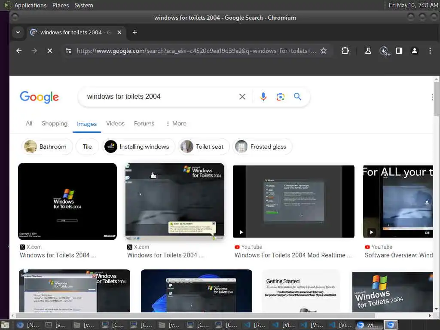This screenshot has width=440, height=330.
Task: Expand the tab search dropdown
Action: pos(18,32)
